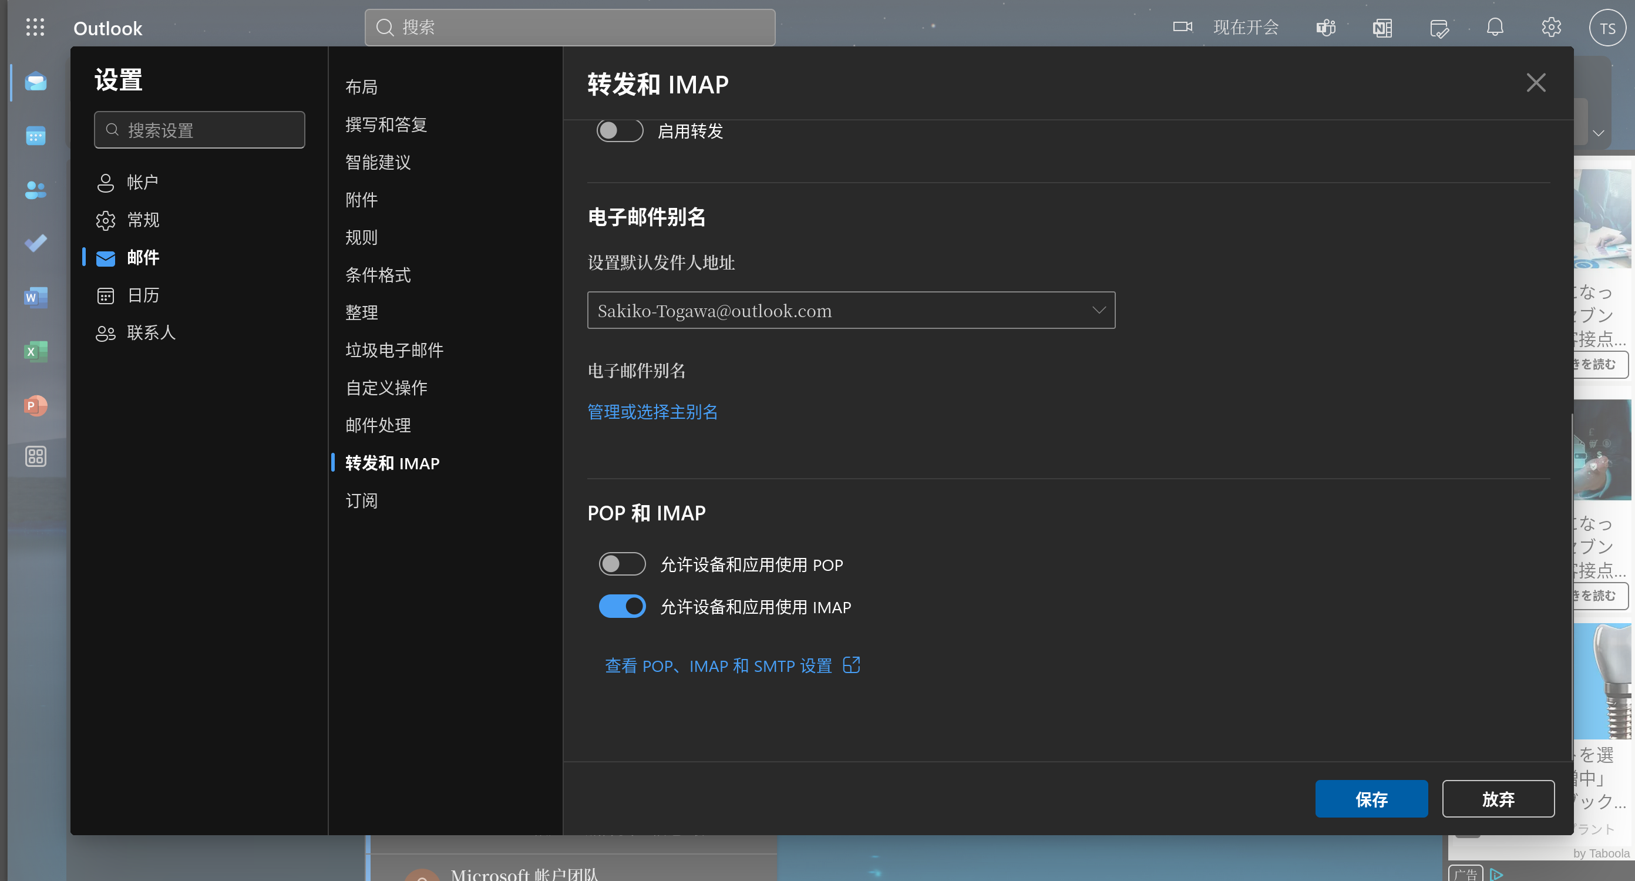Launch Excel from the app rail

tap(36, 351)
